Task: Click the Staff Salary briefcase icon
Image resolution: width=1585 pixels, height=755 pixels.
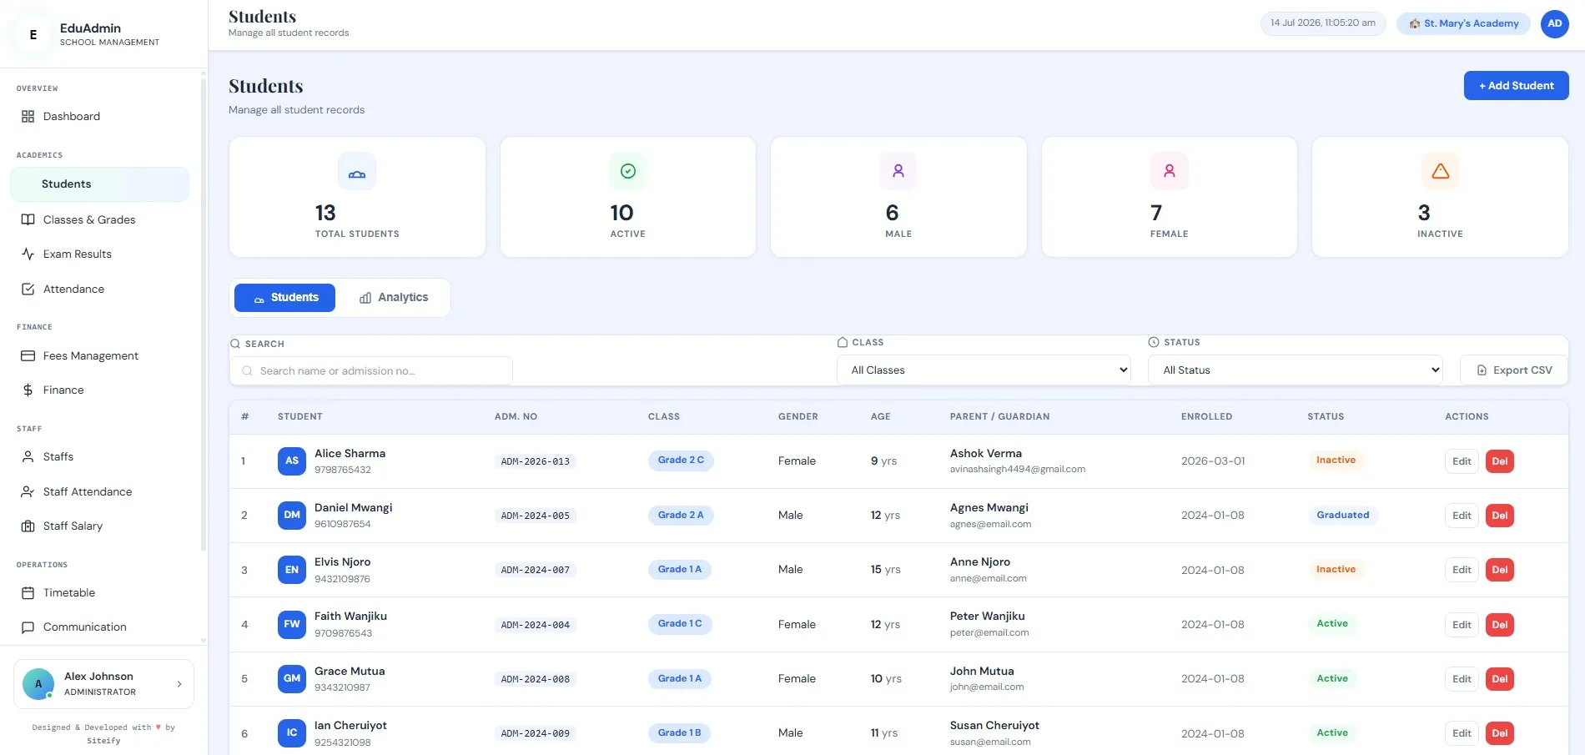Action: 28,526
